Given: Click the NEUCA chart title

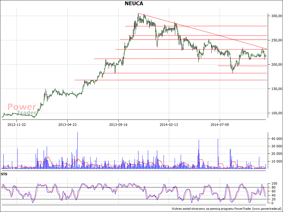Looking at the screenshot, I should click(134, 3).
